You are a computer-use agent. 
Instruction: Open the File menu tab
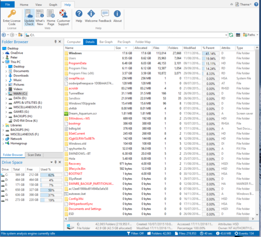pos(7,4)
